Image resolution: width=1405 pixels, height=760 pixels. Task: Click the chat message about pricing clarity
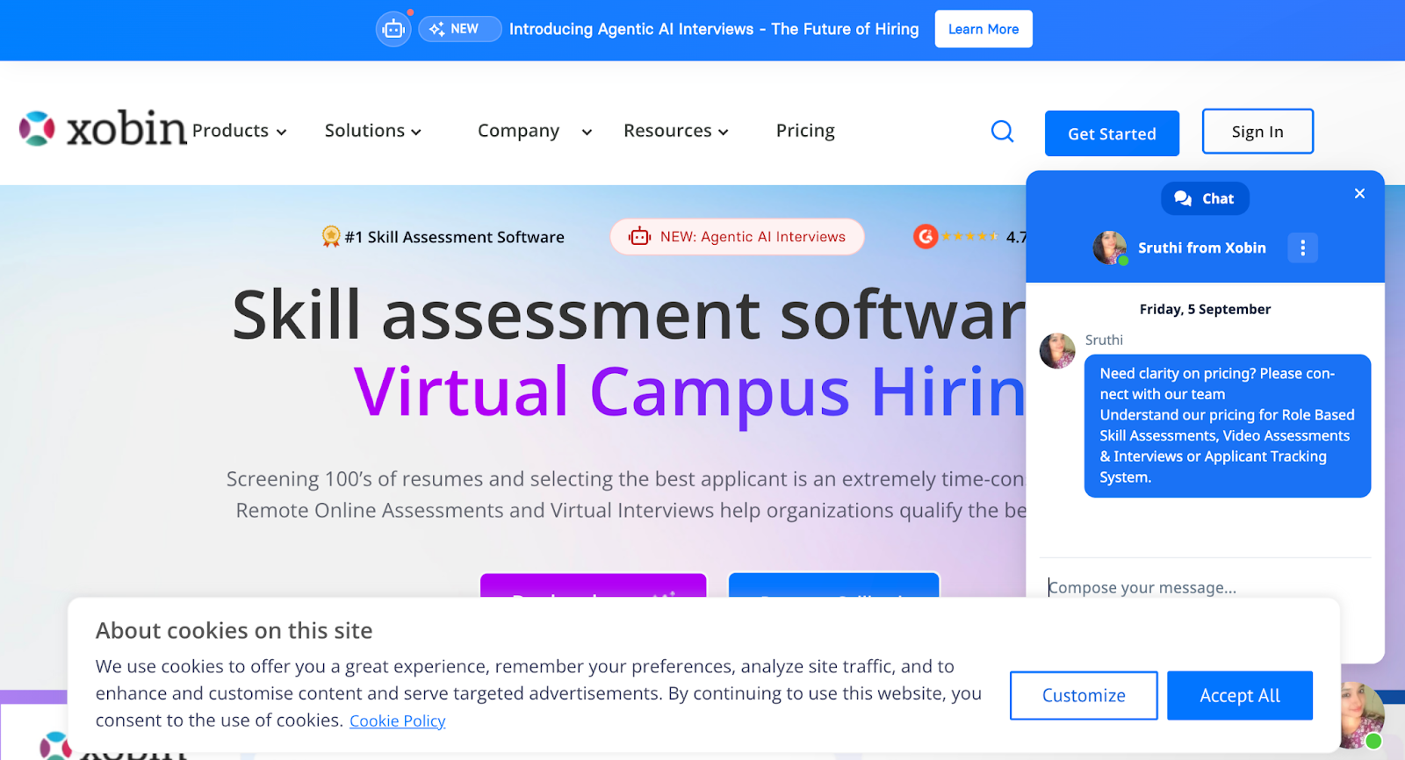click(1228, 426)
